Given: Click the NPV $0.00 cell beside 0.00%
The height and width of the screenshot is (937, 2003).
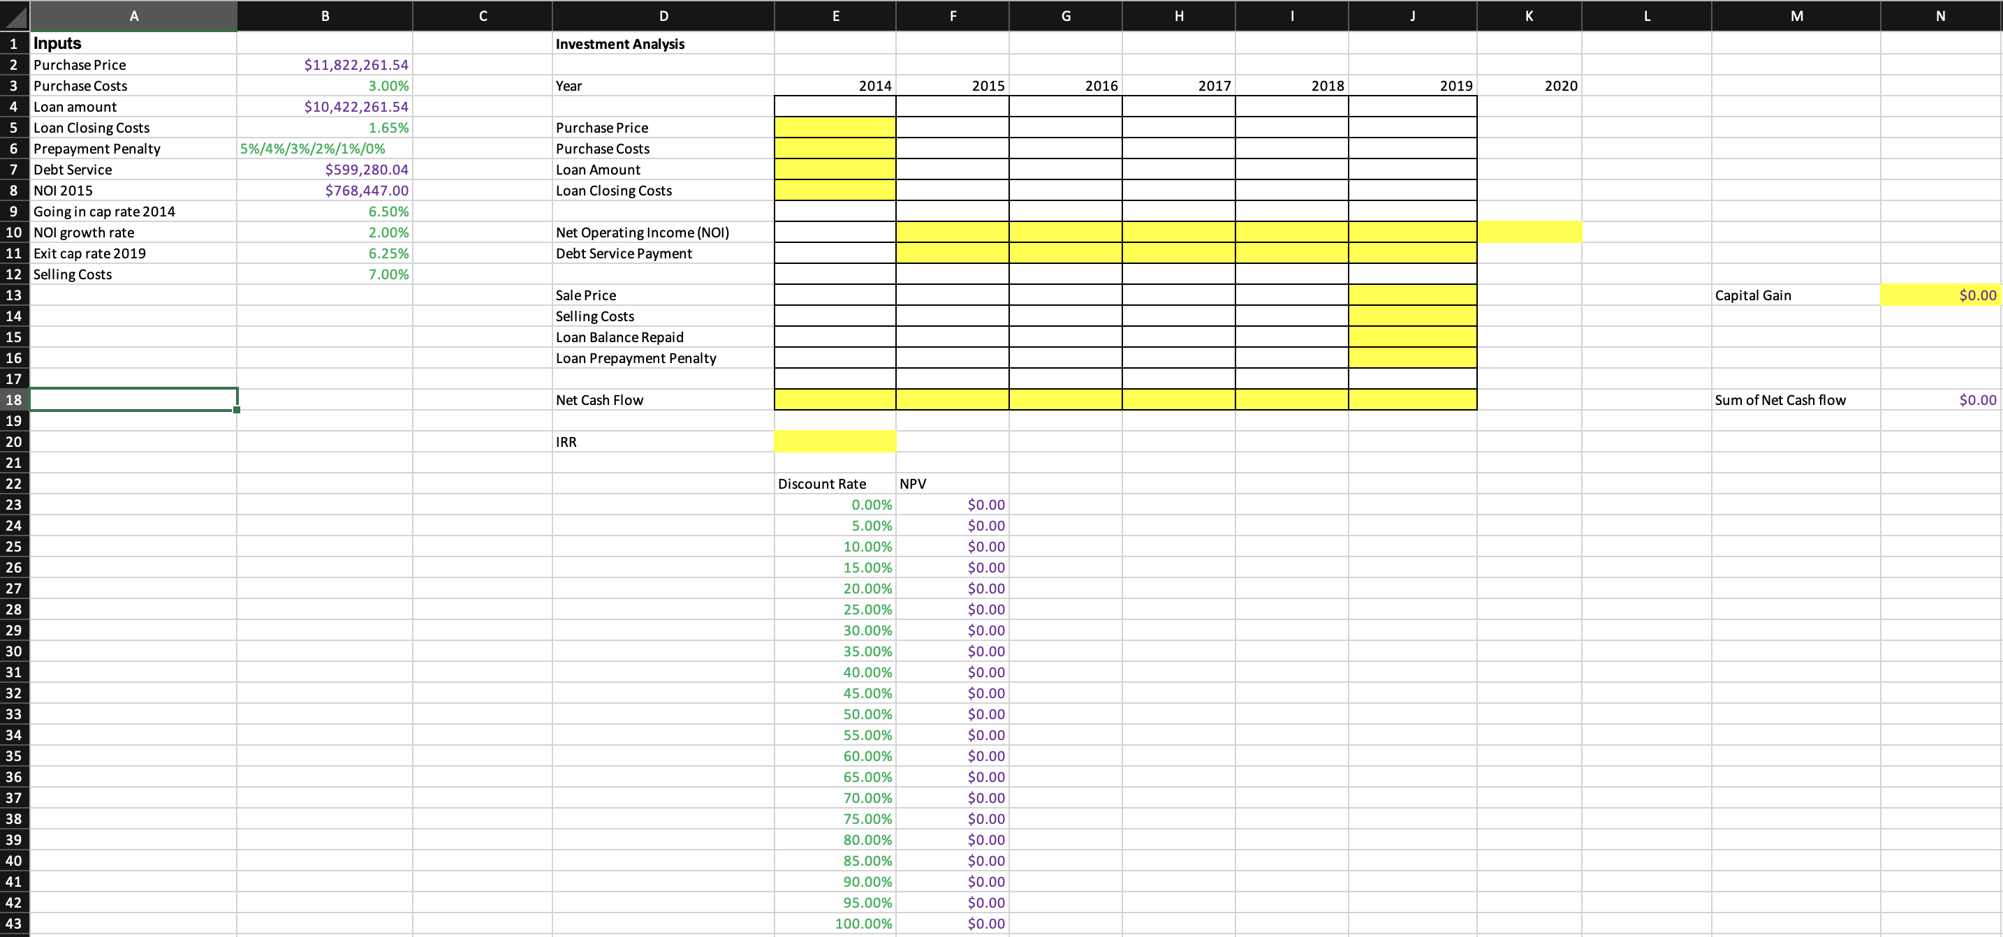Looking at the screenshot, I should tap(953, 505).
